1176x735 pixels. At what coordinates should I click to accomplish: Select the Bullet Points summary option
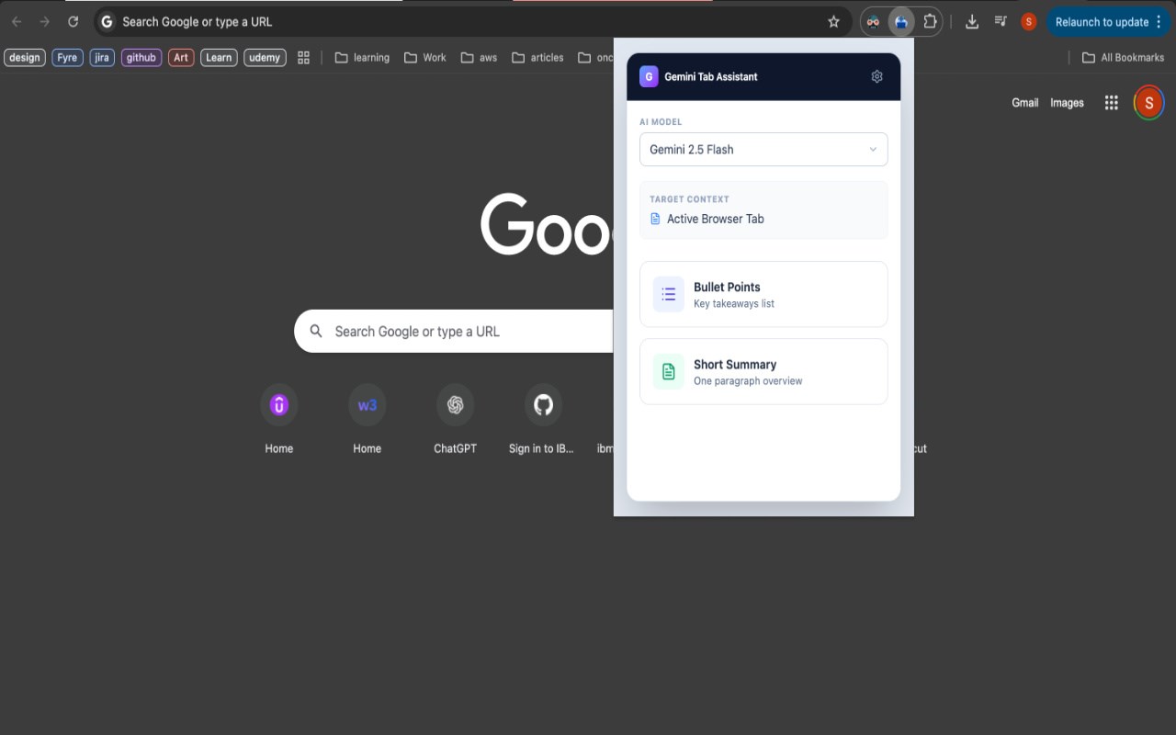(x=763, y=294)
